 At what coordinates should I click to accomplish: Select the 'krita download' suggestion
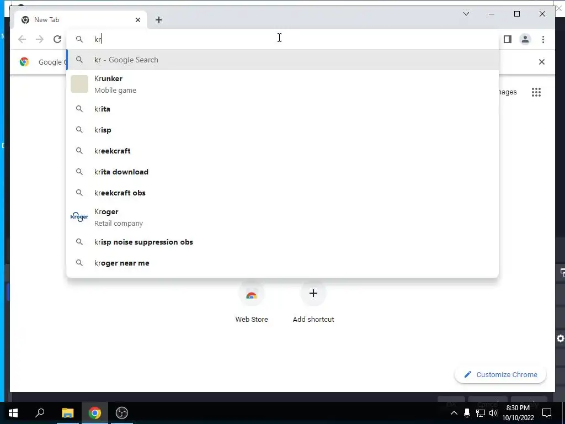coord(283,172)
